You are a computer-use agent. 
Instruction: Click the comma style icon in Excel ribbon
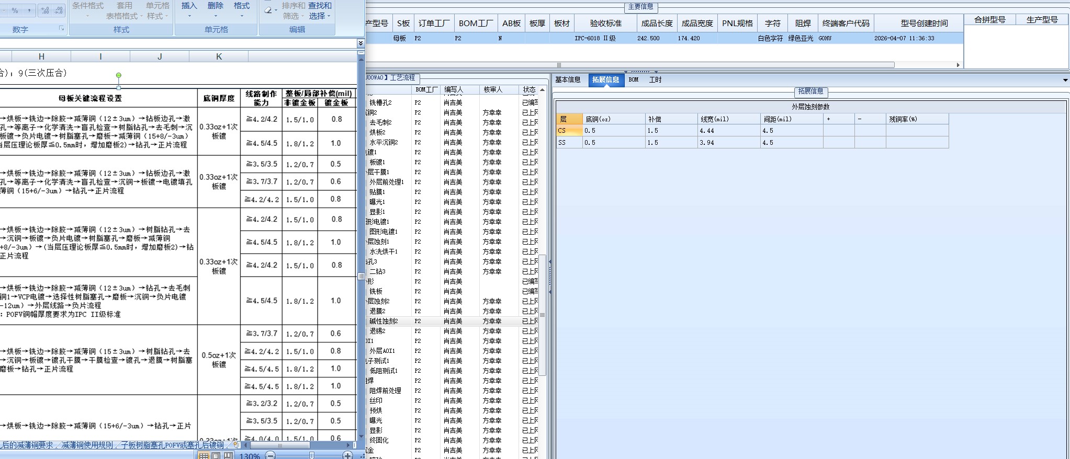click(x=29, y=10)
